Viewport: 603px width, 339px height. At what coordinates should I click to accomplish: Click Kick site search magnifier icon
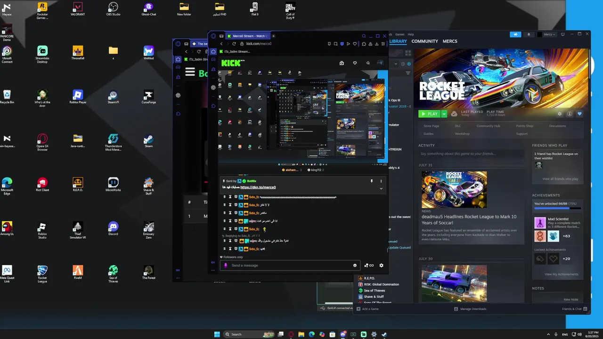tap(368, 63)
